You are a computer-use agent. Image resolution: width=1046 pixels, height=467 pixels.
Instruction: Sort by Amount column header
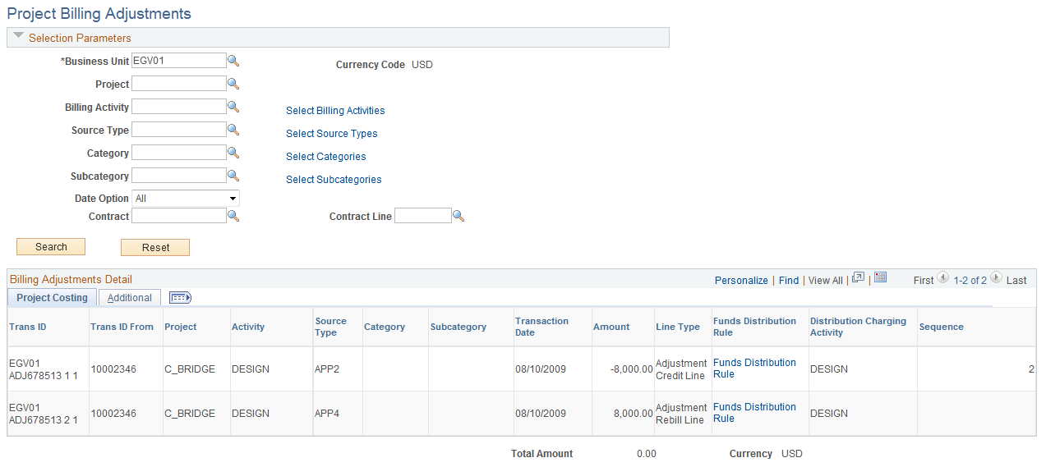pyautogui.click(x=611, y=327)
